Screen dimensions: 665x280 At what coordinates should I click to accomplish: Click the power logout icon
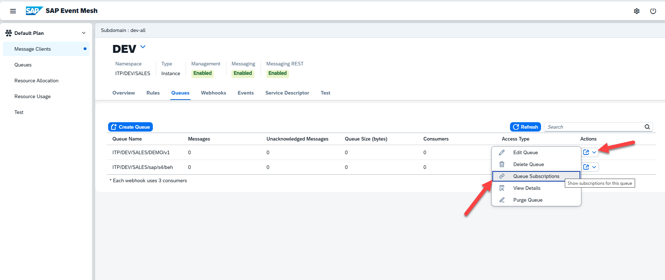pos(653,11)
